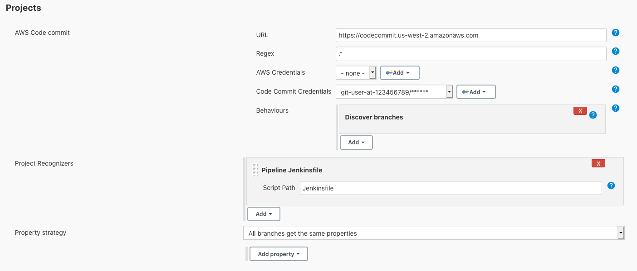
Task: Open help for the Regex setting
Action: 615,51
